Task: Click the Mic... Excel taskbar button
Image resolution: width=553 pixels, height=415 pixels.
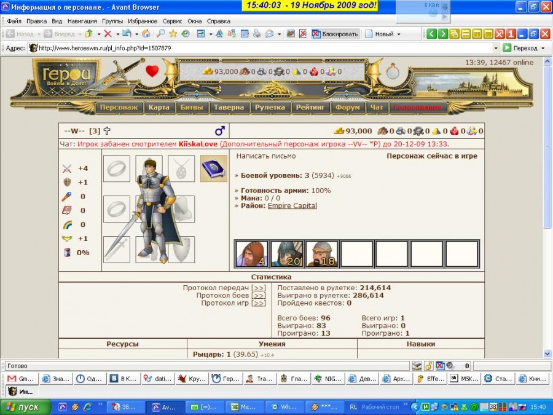Action: tap(244, 407)
